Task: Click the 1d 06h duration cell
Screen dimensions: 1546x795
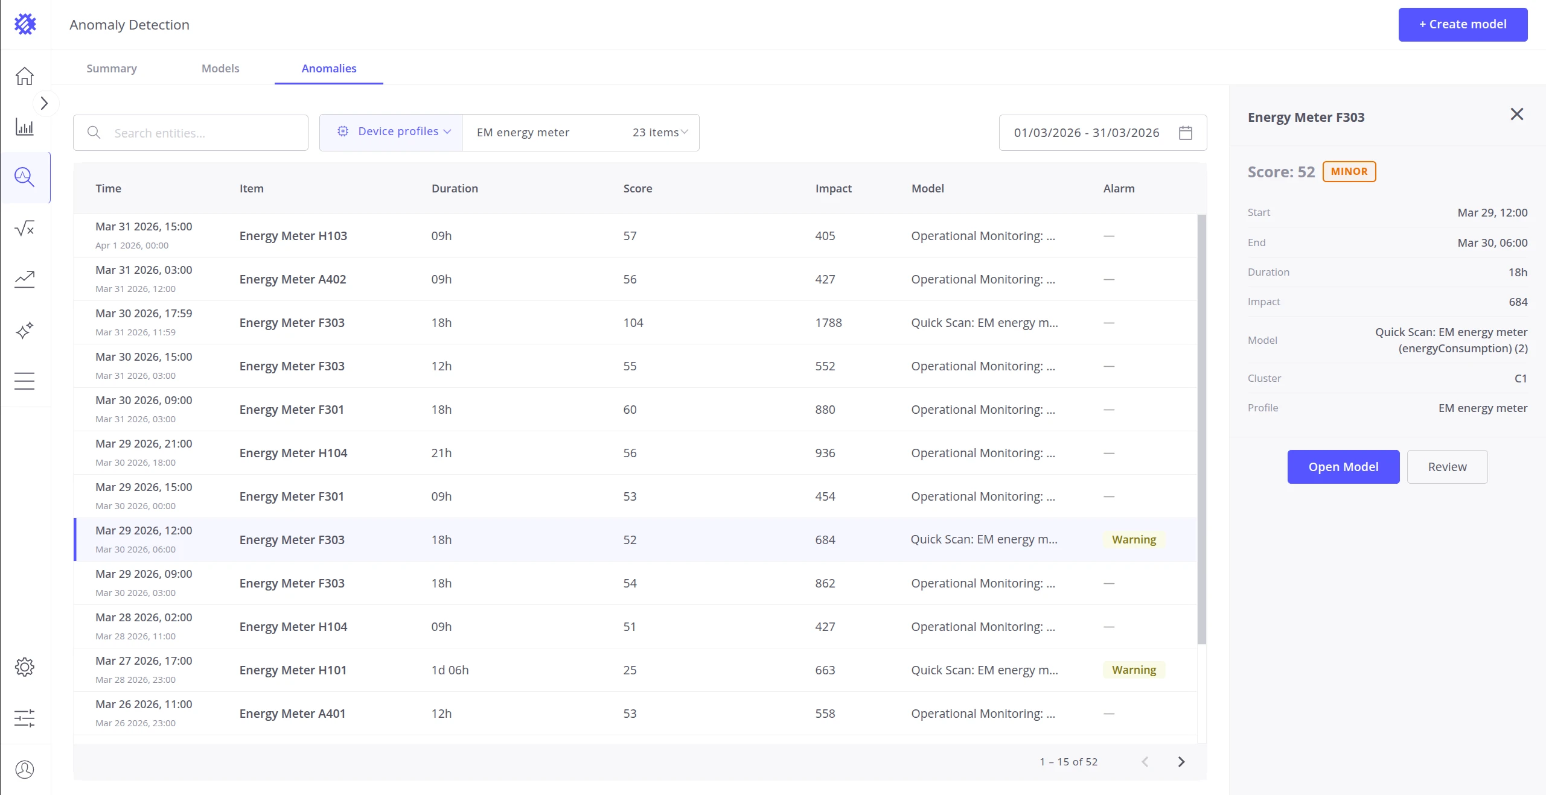Action: point(450,670)
